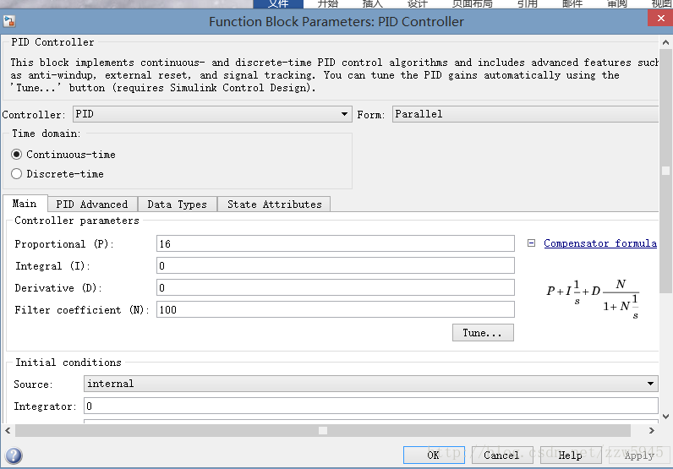Click the vertical scrollbar thumb

tap(665, 171)
